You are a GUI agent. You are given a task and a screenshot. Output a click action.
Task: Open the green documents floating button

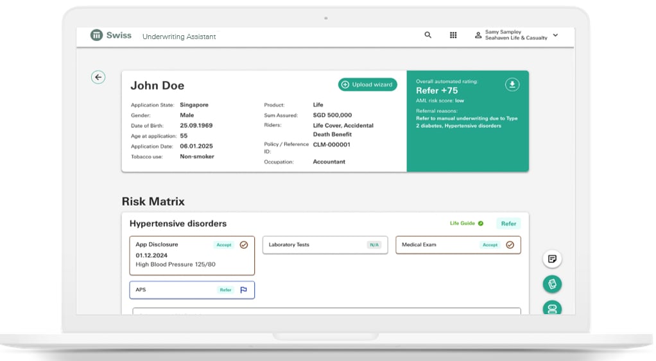552,284
